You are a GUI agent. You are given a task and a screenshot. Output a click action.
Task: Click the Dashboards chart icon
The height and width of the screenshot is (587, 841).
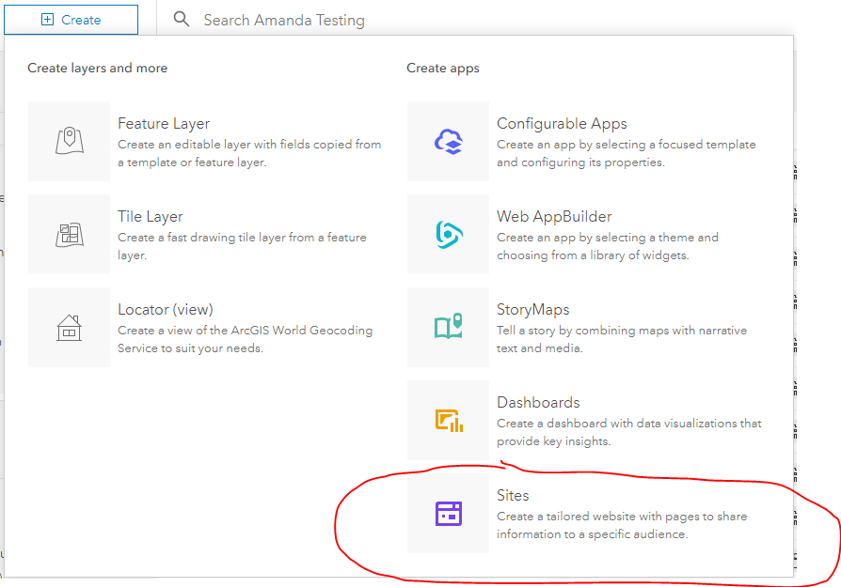click(449, 421)
